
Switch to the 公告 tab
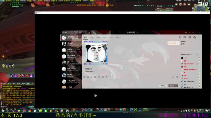(92, 38)
